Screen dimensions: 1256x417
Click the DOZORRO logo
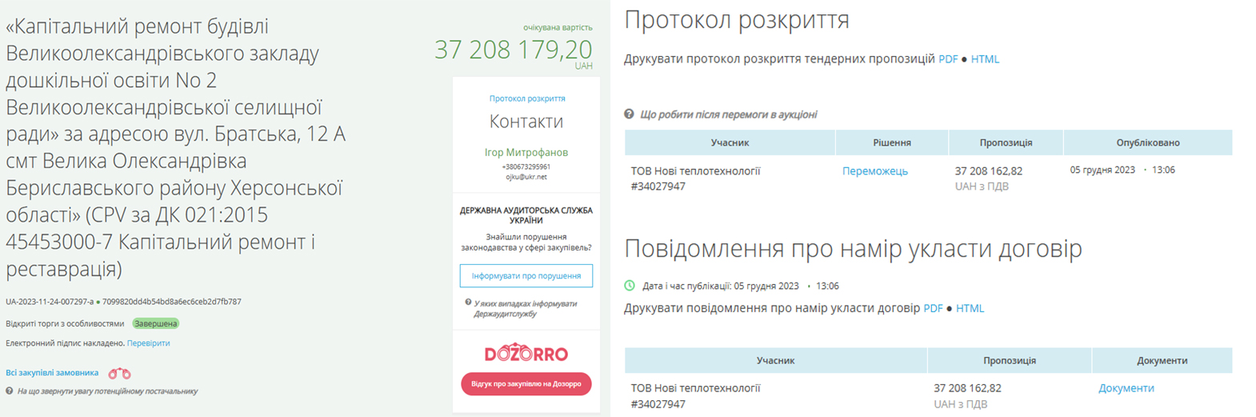click(x=526, y=354)
